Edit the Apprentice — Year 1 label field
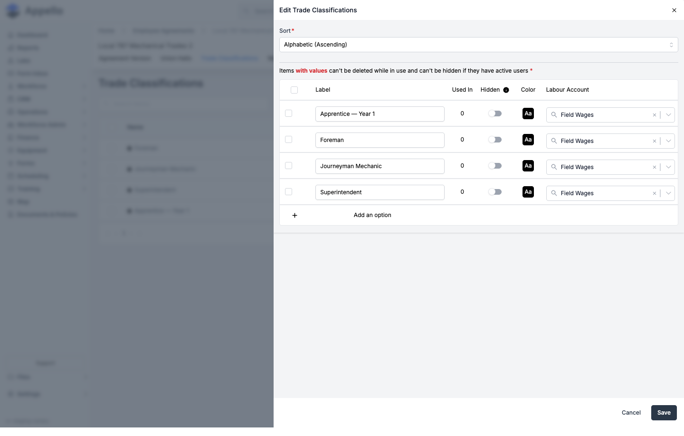Screen dimensions: 684x436 coord(380,114)
